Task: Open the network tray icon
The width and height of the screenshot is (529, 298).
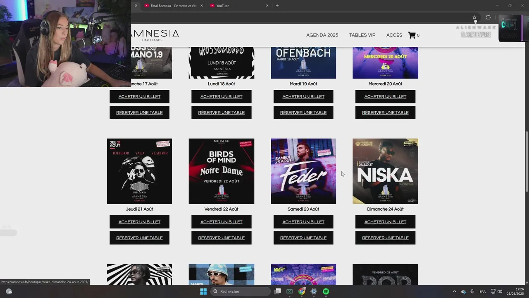Action: [493, 291]
